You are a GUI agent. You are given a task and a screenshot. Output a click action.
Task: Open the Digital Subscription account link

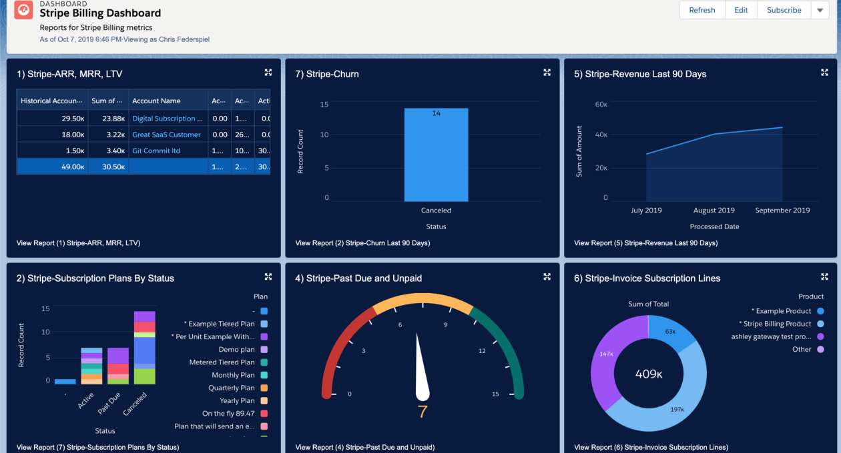pos(168,119)
